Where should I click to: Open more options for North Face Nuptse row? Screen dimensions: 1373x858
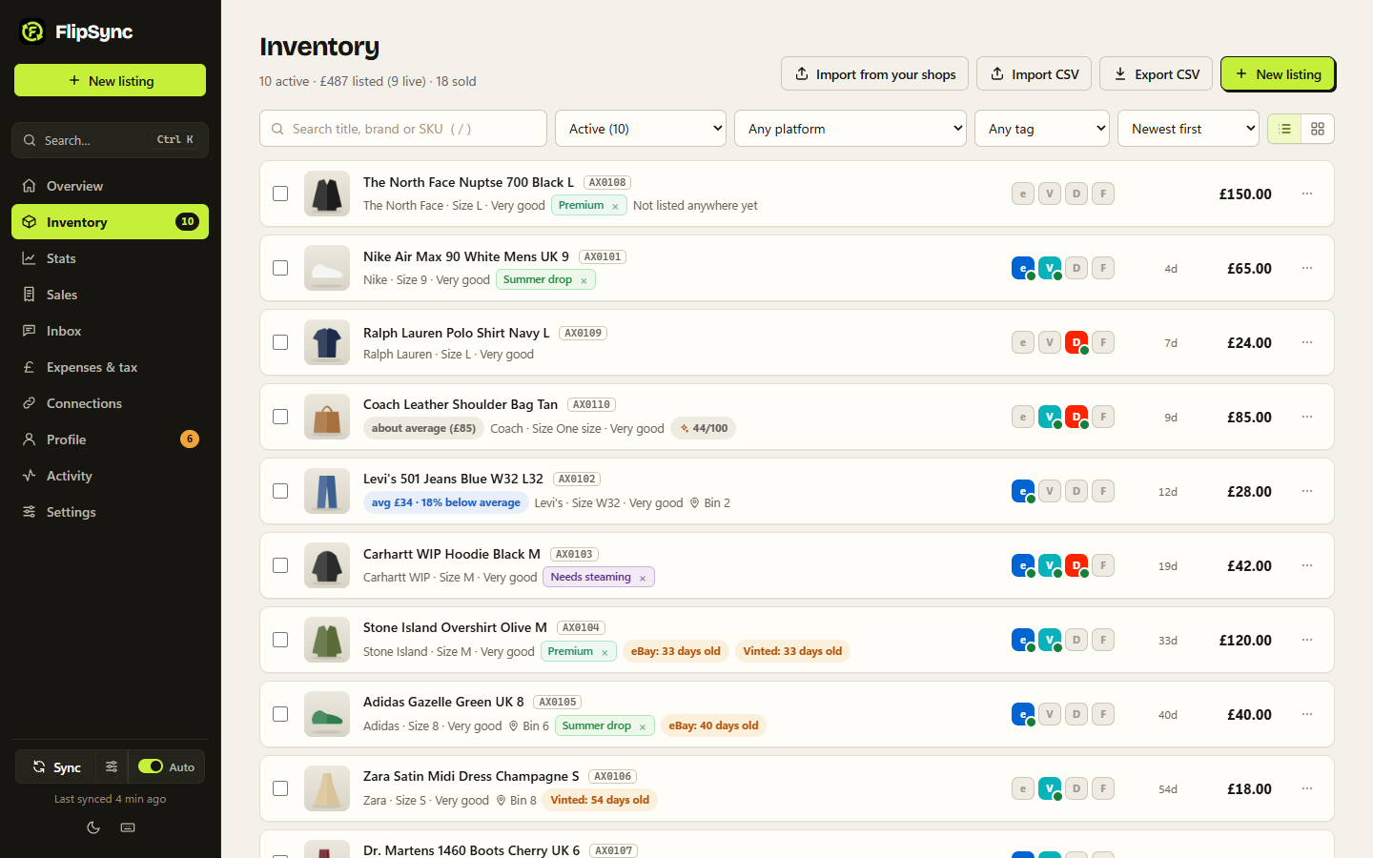click(x=1307, y=194)
